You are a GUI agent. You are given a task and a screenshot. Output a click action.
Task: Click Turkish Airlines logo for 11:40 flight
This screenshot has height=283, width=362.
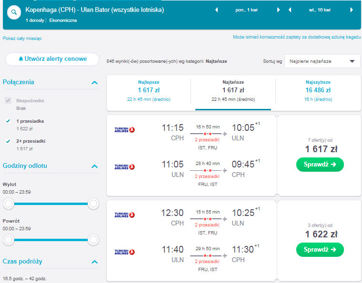pyautogui.click(x=125, y=252)
